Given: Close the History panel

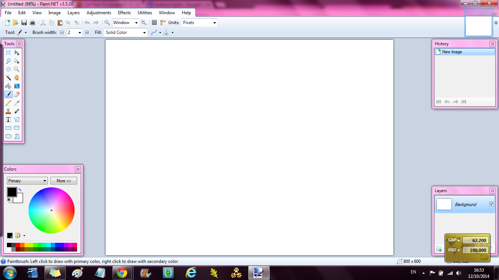Looking at the screenshot, I should (x=492, y=44).
